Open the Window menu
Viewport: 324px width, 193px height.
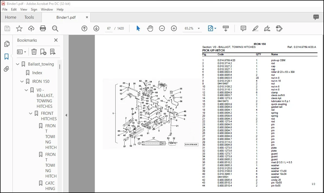[x=47, y=9]
